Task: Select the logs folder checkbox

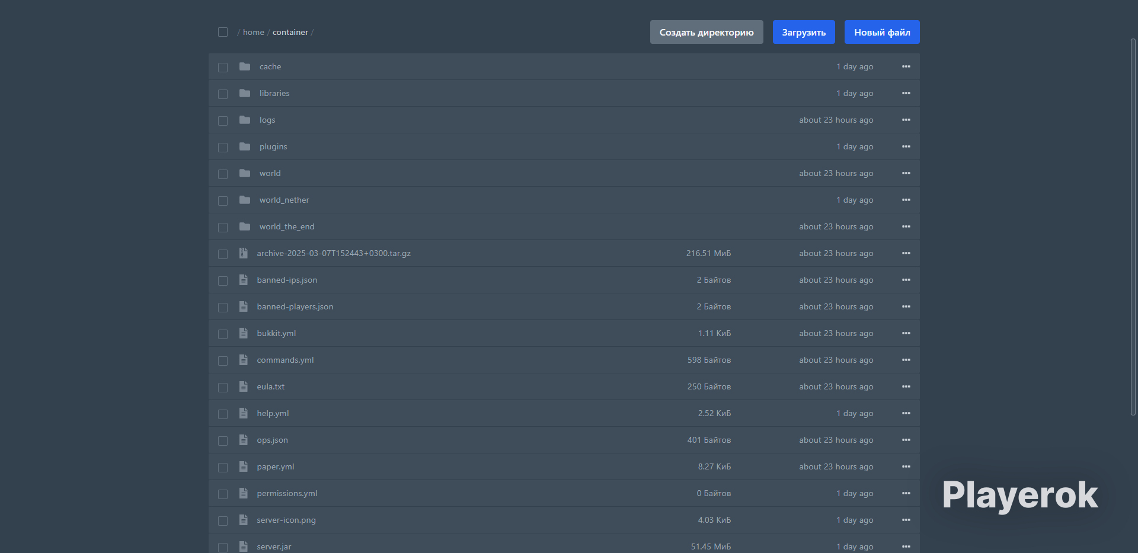Action: [223, 121]
